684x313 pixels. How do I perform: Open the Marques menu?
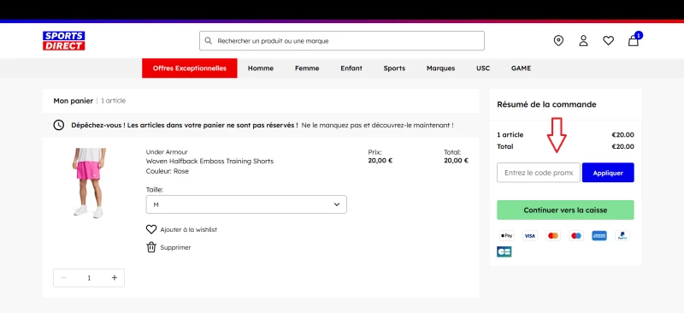(x=440, y=68)
